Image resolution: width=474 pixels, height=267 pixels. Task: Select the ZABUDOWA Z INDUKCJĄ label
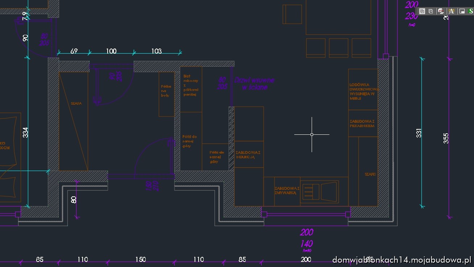pyautogui.click(x=248, y=155)
